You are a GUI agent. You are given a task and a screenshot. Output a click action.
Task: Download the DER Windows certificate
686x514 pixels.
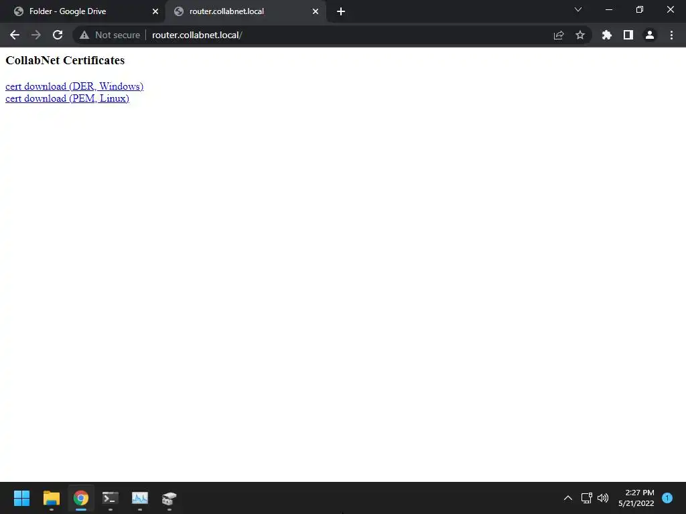(x=74, y=86)
